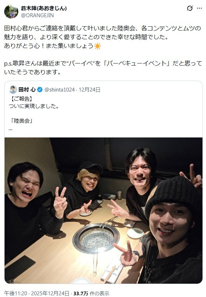Open the three-dot more options menu
This screenshot has width=206, height=297.
(x=199, y=8)
